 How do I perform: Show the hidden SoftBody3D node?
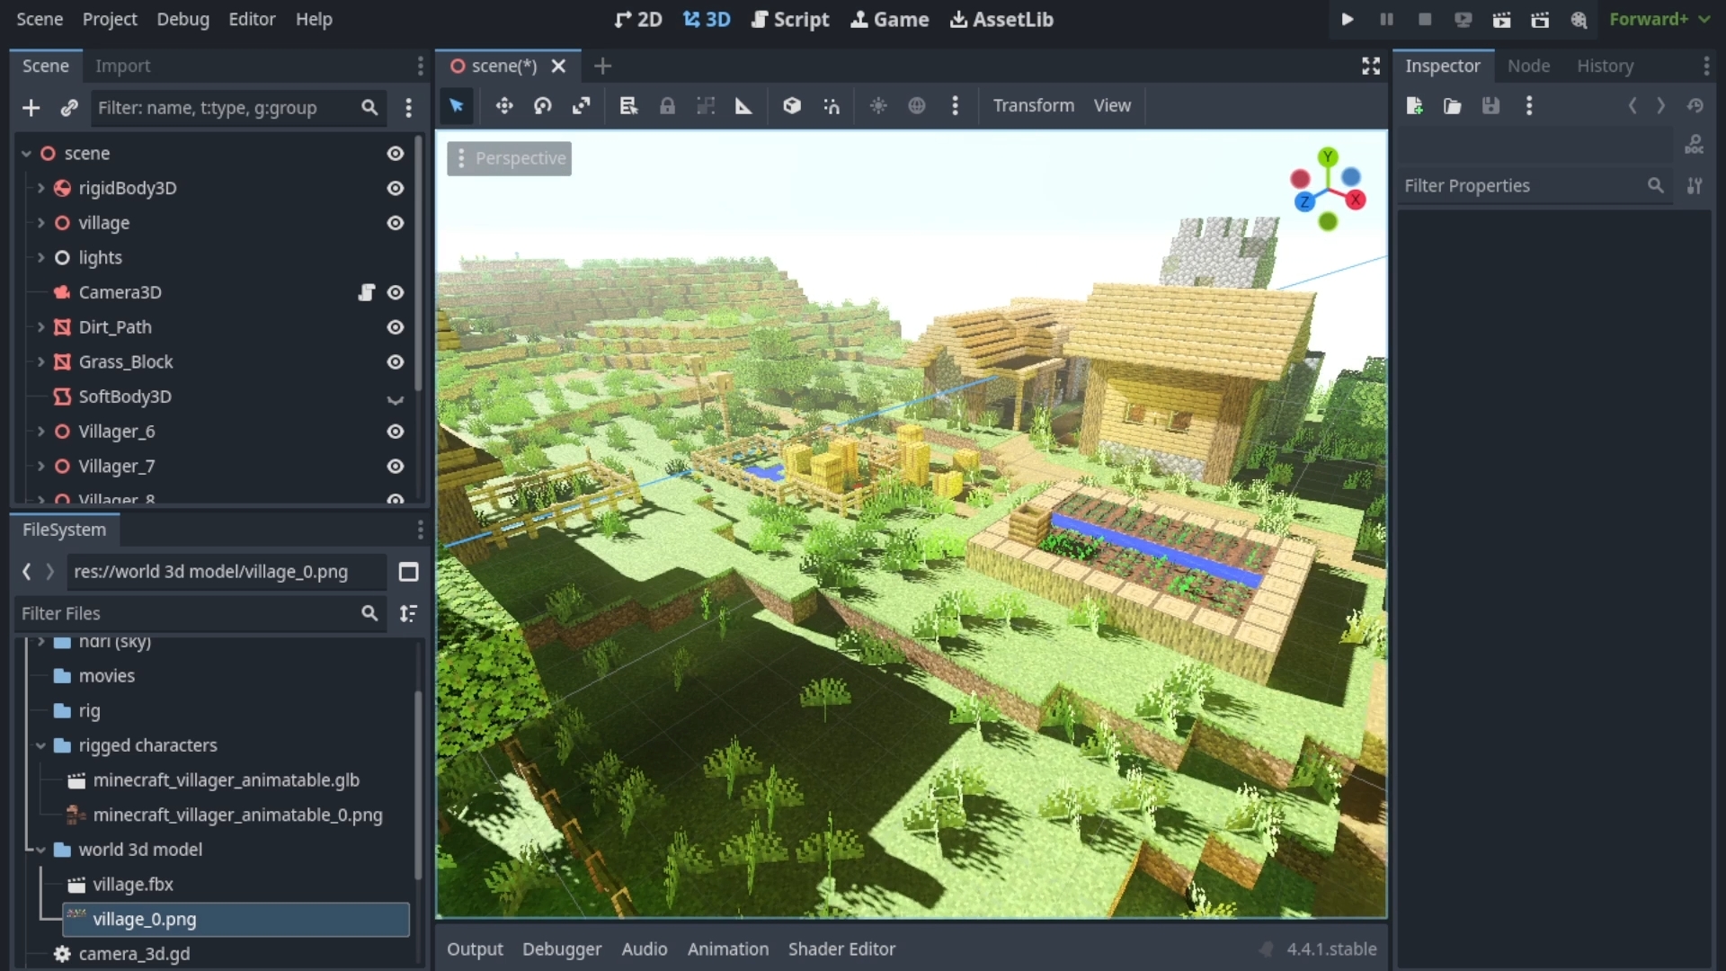coord(396,399)
